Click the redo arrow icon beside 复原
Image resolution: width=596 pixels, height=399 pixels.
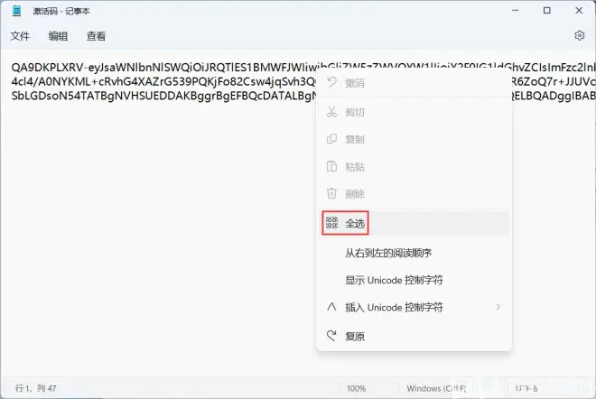click(331, 336)
